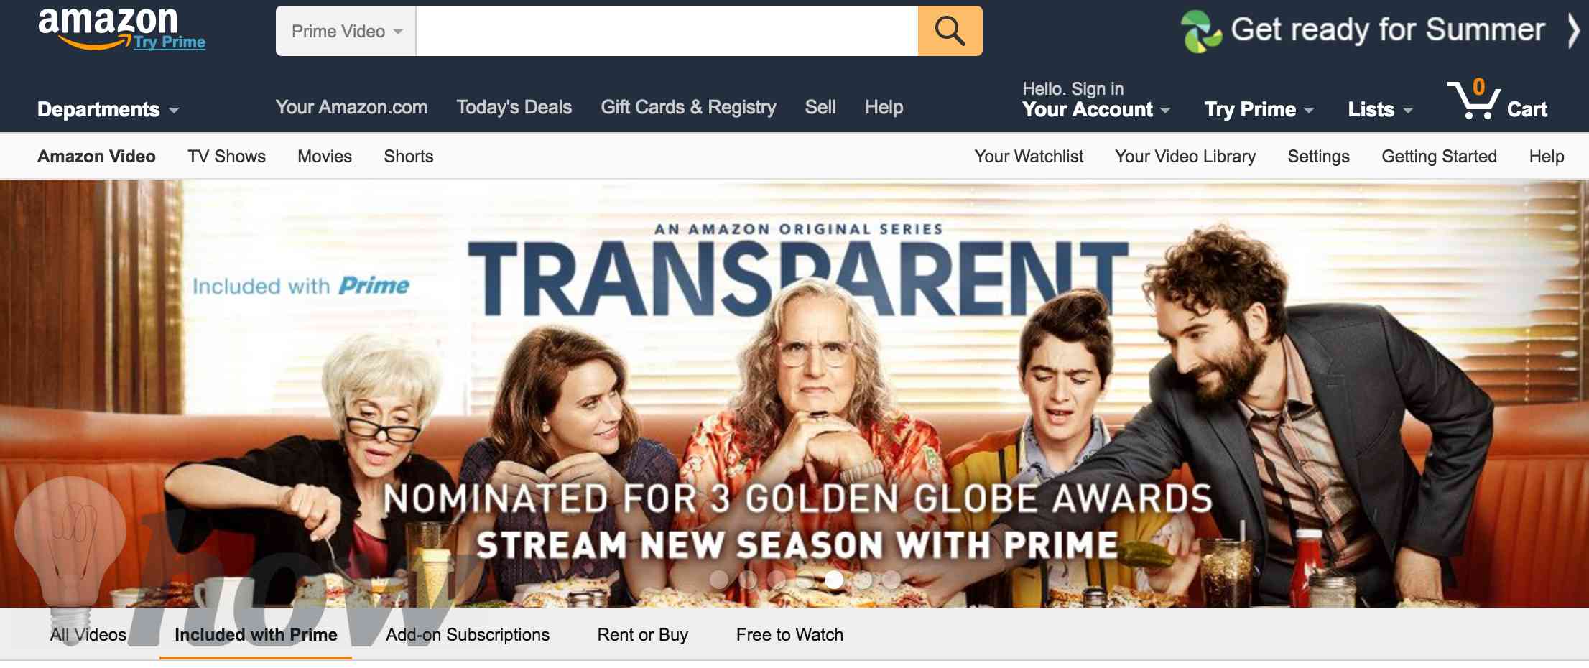The width and height of the screenshot is (1589, 668).
Task: Open Today's Deals link
Action: coord(514,107)
